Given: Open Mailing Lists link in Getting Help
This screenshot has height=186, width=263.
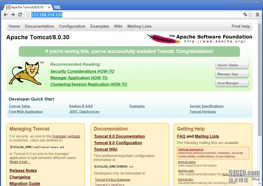Looking at the screenshot, I should tap(207, 136).
